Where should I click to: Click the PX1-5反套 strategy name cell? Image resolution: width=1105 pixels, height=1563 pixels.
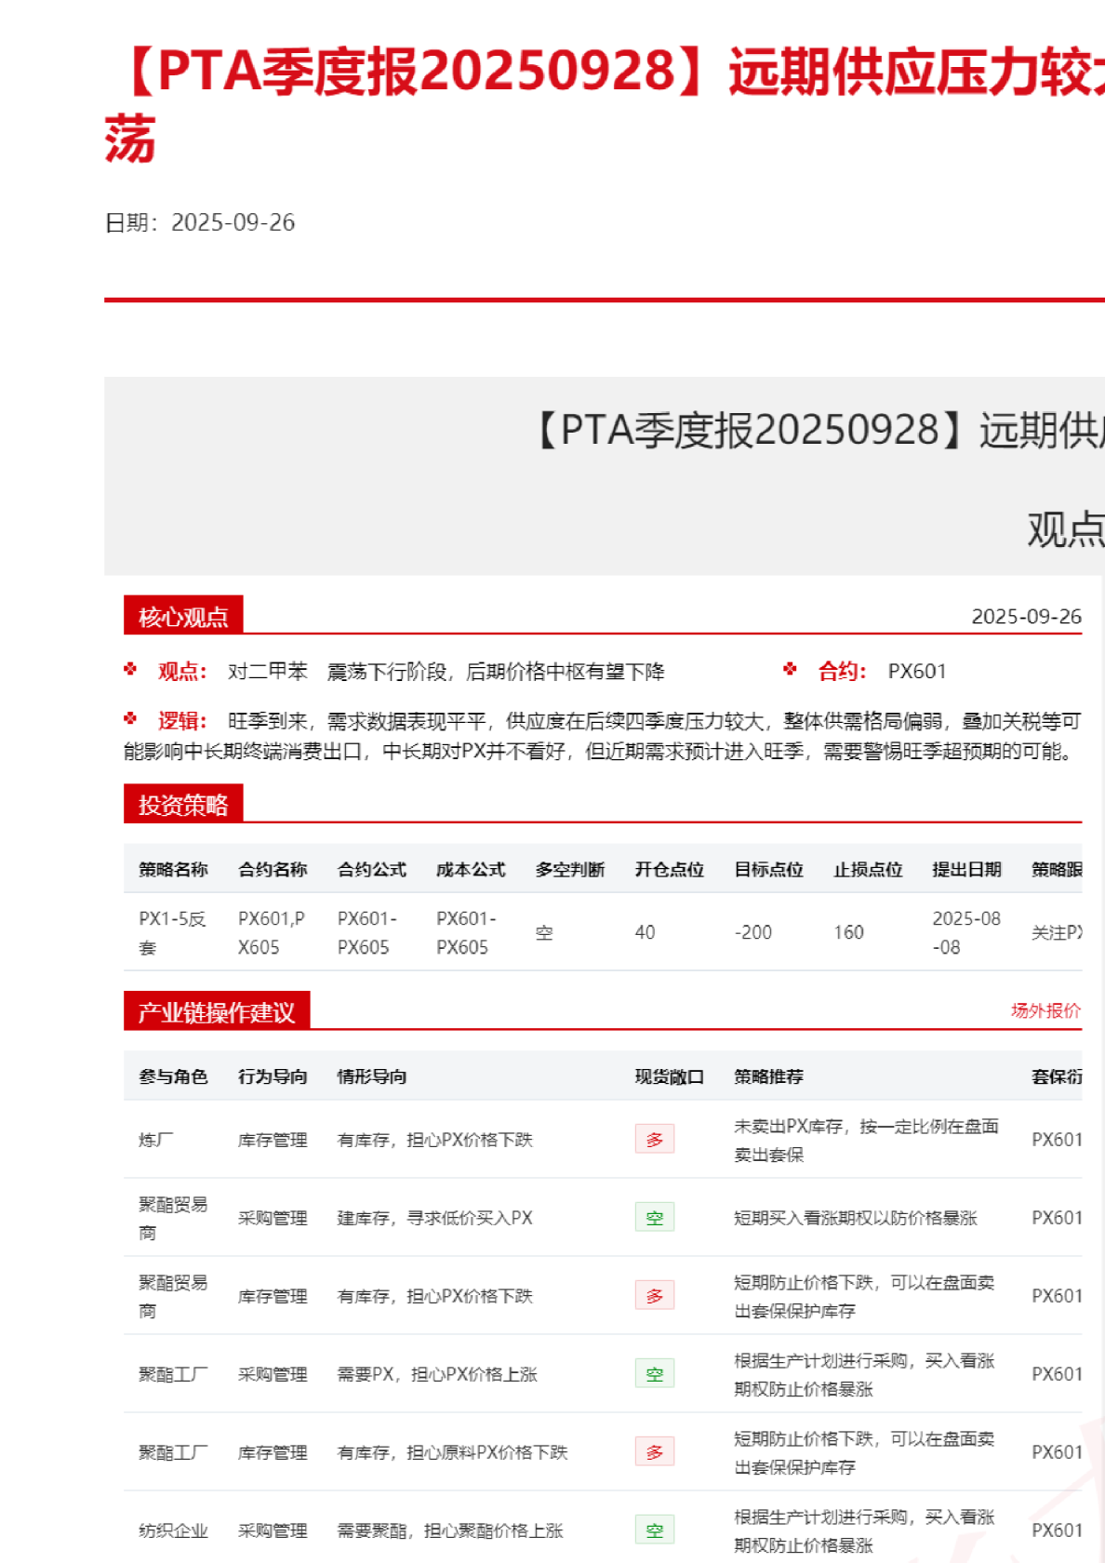click(171, 932)
